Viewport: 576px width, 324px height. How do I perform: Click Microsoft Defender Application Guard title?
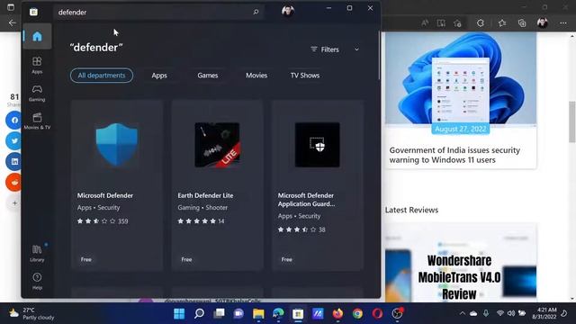tap(306, 200)
